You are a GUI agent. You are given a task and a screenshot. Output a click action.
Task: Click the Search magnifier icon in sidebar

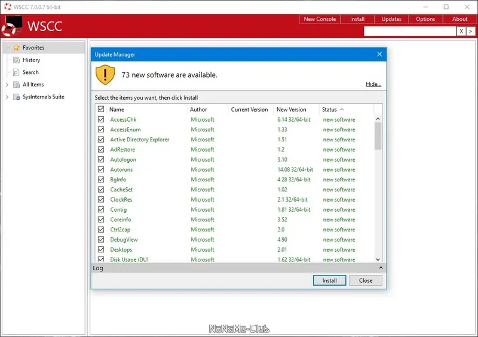click(x=16, y=72)
